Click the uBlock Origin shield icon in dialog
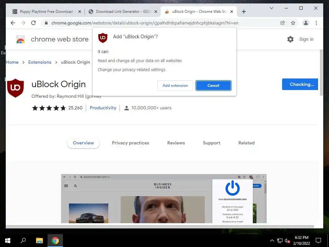329x247 pixels. click(103, 38)
